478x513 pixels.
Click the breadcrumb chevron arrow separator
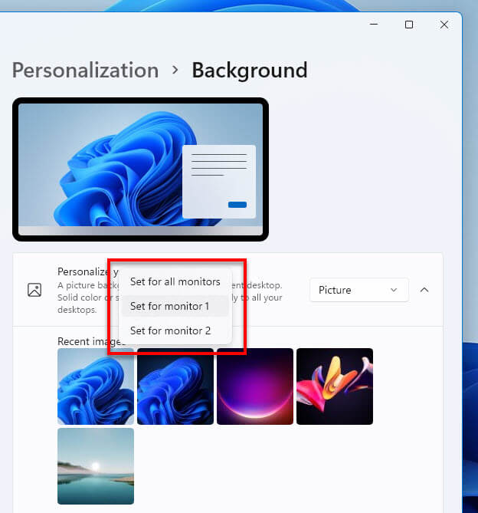[x=175, y=71]
